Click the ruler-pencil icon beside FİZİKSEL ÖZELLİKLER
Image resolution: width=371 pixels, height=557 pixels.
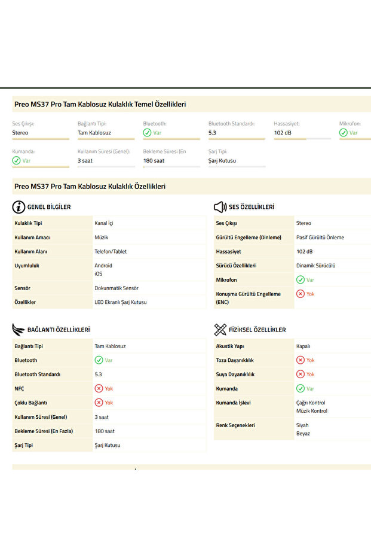coord(220,330)
